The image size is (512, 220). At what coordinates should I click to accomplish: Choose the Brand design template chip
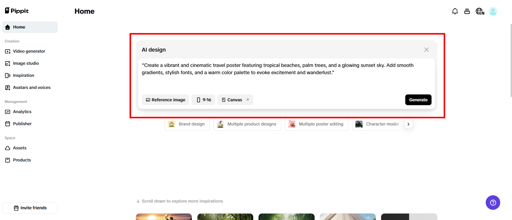187,124
